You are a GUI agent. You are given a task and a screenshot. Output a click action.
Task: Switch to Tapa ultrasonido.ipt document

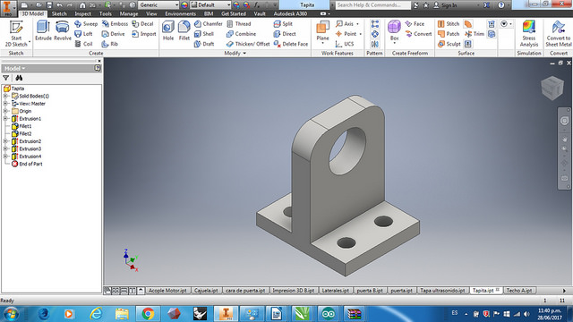(442, 291)
